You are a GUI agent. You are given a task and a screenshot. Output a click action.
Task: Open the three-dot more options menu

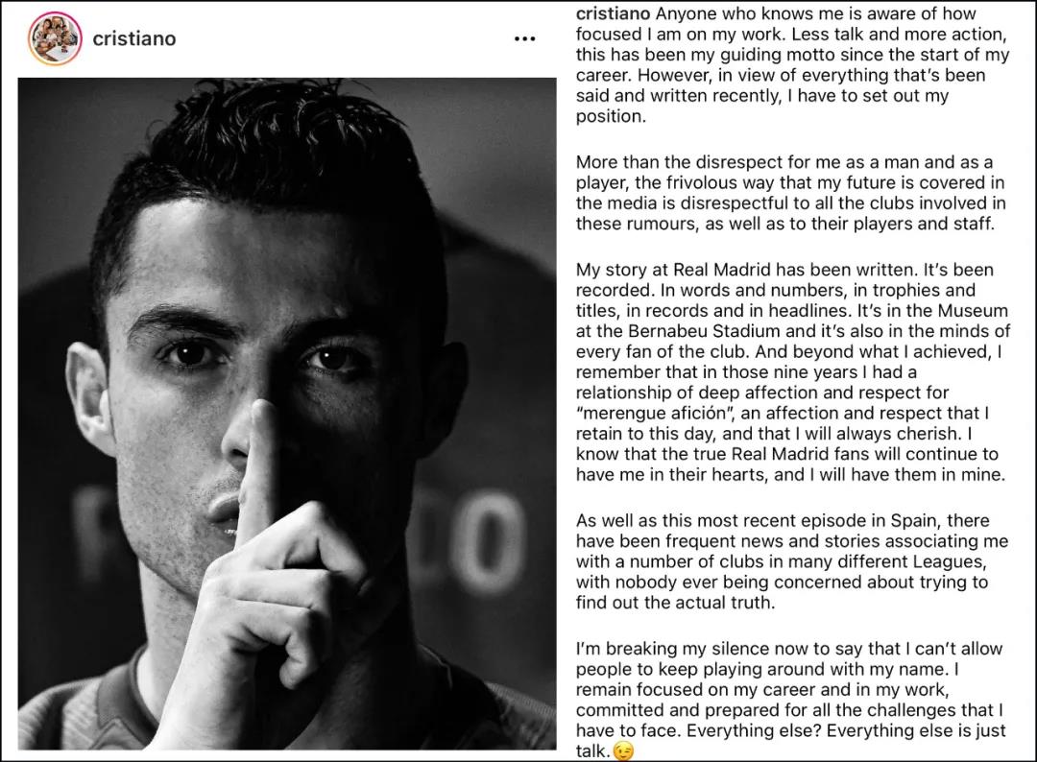pos(524,39)
